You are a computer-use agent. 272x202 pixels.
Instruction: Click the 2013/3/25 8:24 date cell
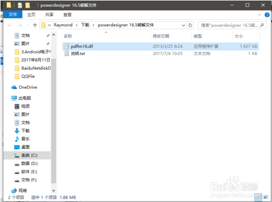tap(168, 46)
